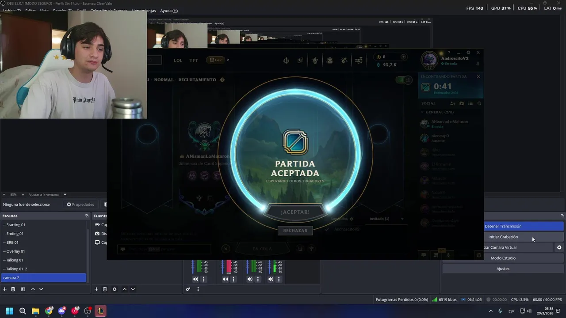Start the Cámara Virtual button

click(518, 247)
